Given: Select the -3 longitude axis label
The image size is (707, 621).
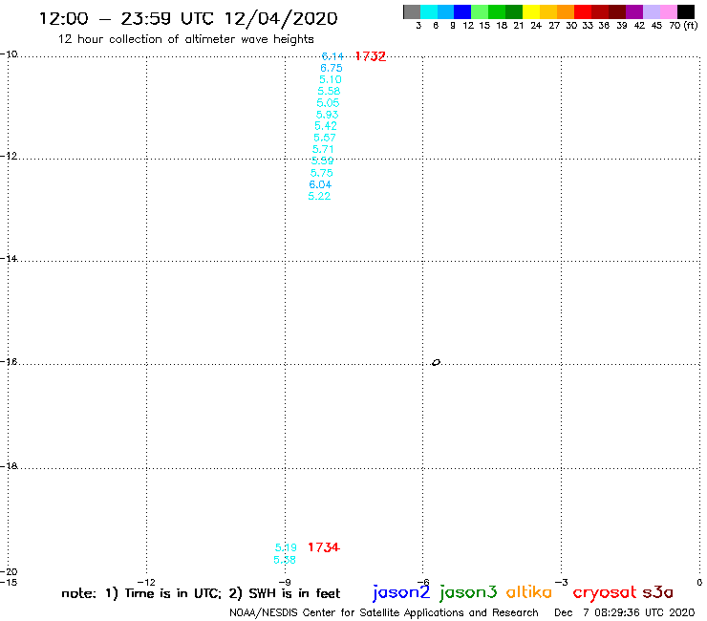Looking at the screenshot, I should [562, 582].
